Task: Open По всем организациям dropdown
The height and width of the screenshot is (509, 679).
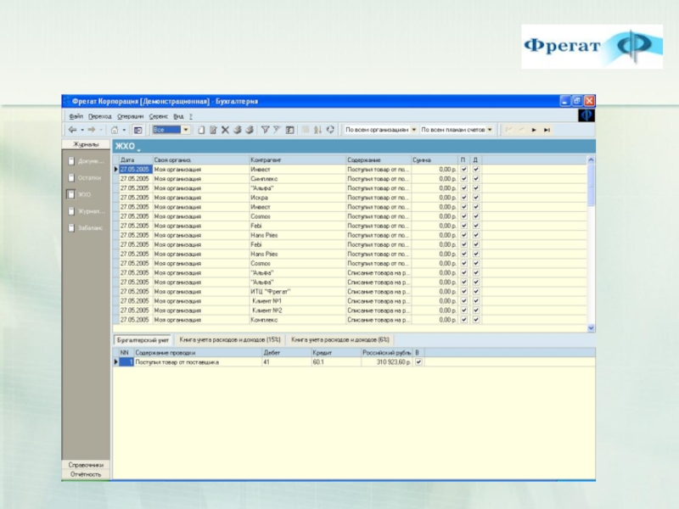Action: (x=413, y=130)
